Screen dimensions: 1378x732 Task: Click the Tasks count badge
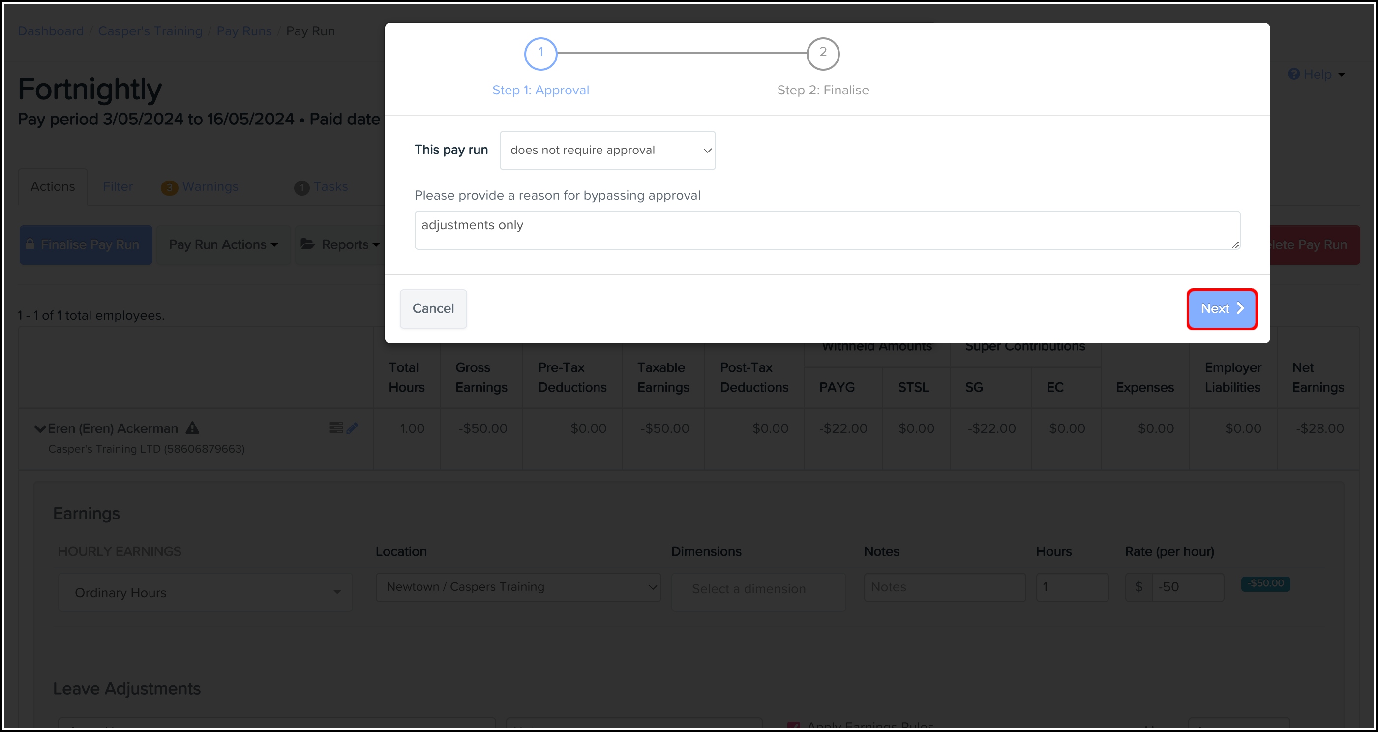pyautogui.click(x=301, y=187)
